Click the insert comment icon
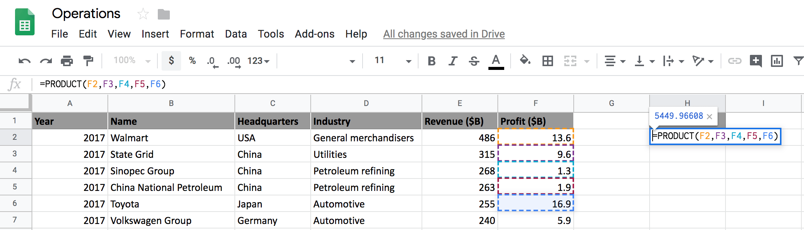Viewport: 804px width, 230px height. click(756, 61)
